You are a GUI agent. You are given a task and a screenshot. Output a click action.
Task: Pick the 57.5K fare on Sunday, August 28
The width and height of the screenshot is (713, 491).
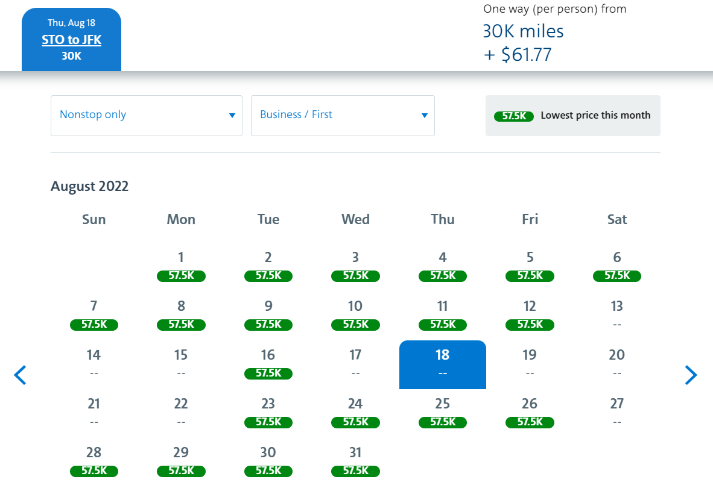[x=93, y=471]
